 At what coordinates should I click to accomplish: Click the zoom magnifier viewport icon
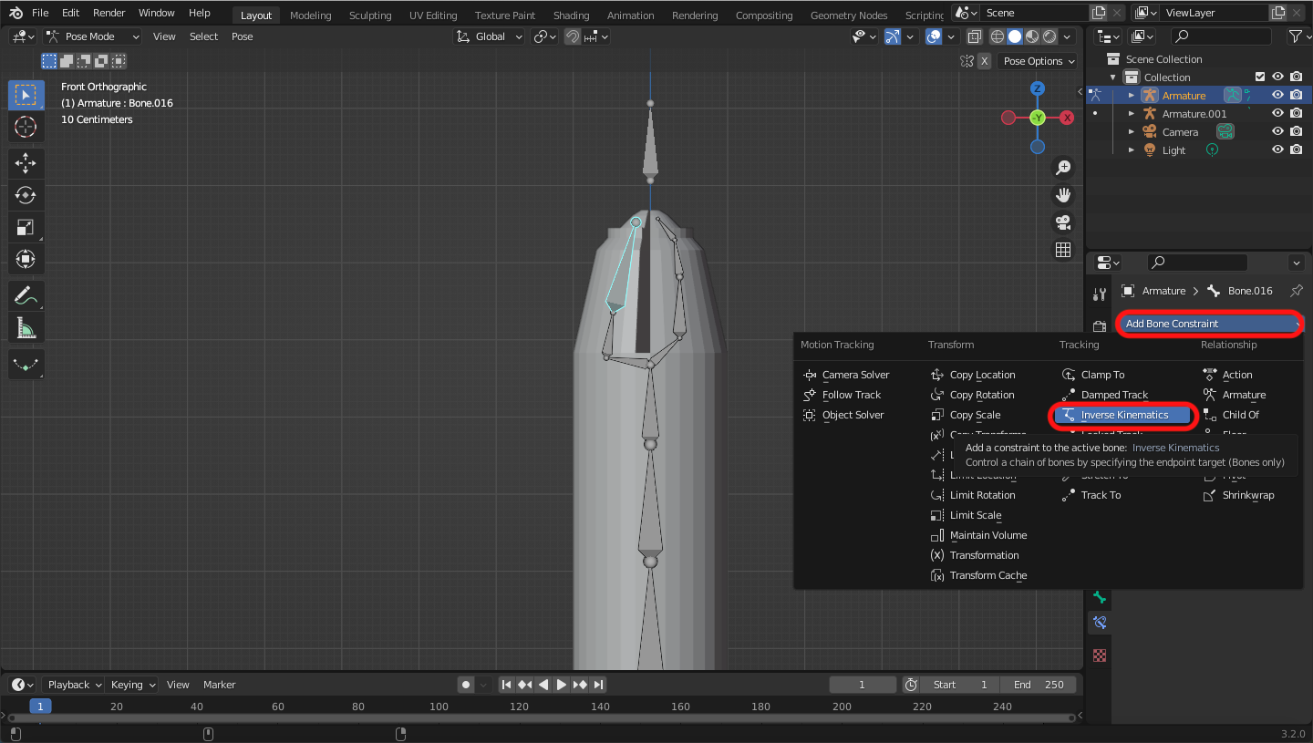click(x=1063, y=168)
